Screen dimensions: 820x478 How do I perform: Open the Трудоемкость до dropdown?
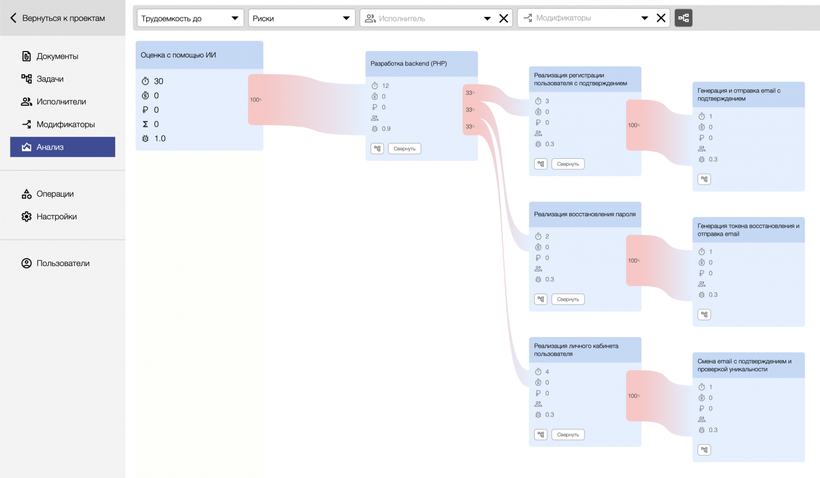(190, 18)
